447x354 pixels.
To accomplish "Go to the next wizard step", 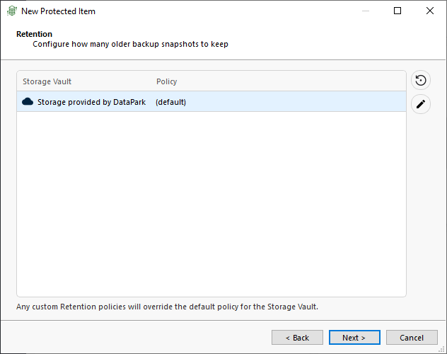I will pyautogui.click(x=354, y=338).
